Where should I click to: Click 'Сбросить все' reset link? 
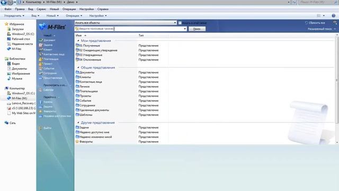click(315, 23)
